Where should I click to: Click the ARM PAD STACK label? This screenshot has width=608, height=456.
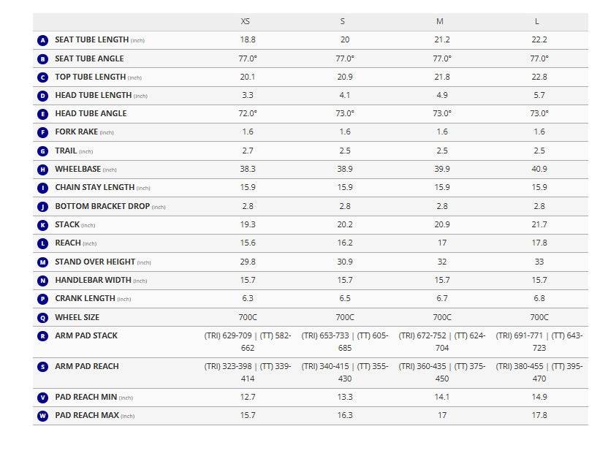[86, 335]
